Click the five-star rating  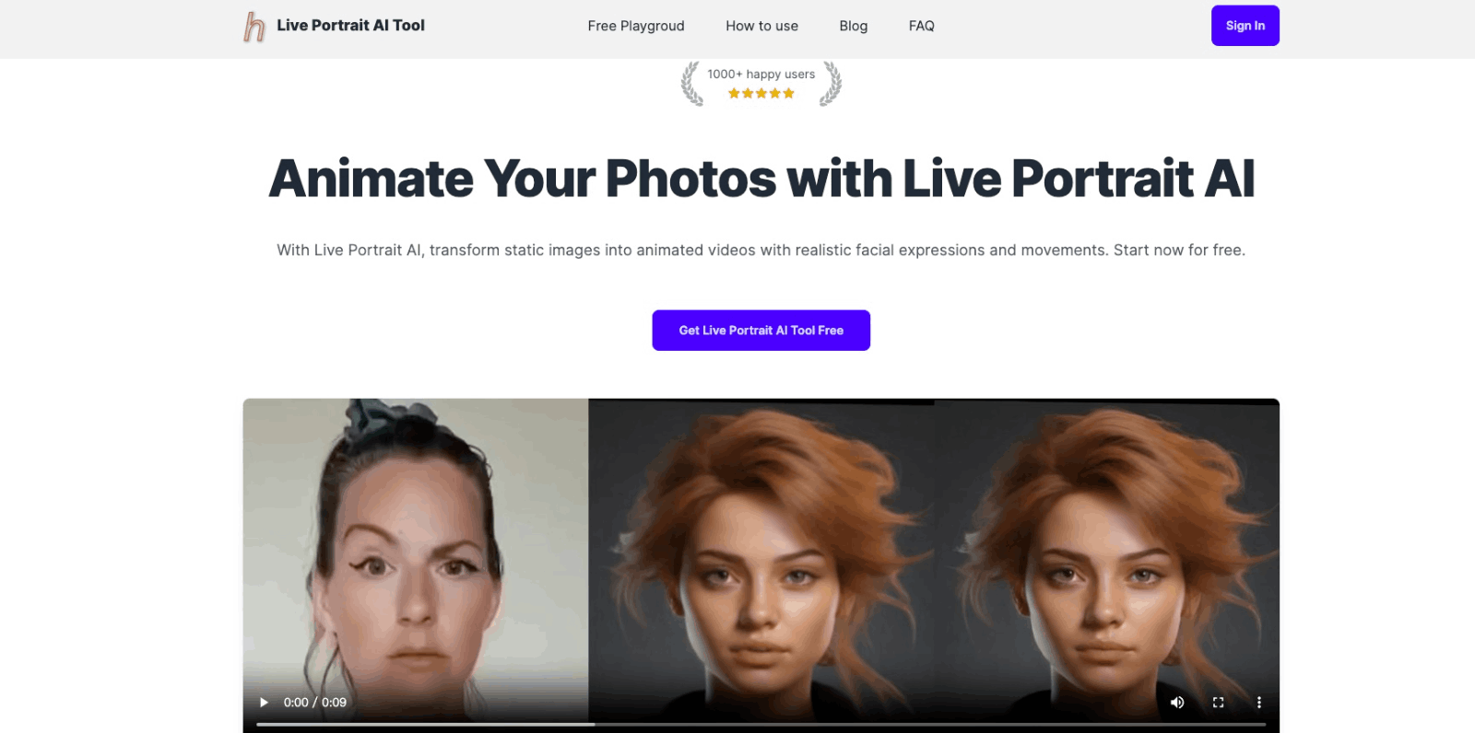click(x=761, y=93)
